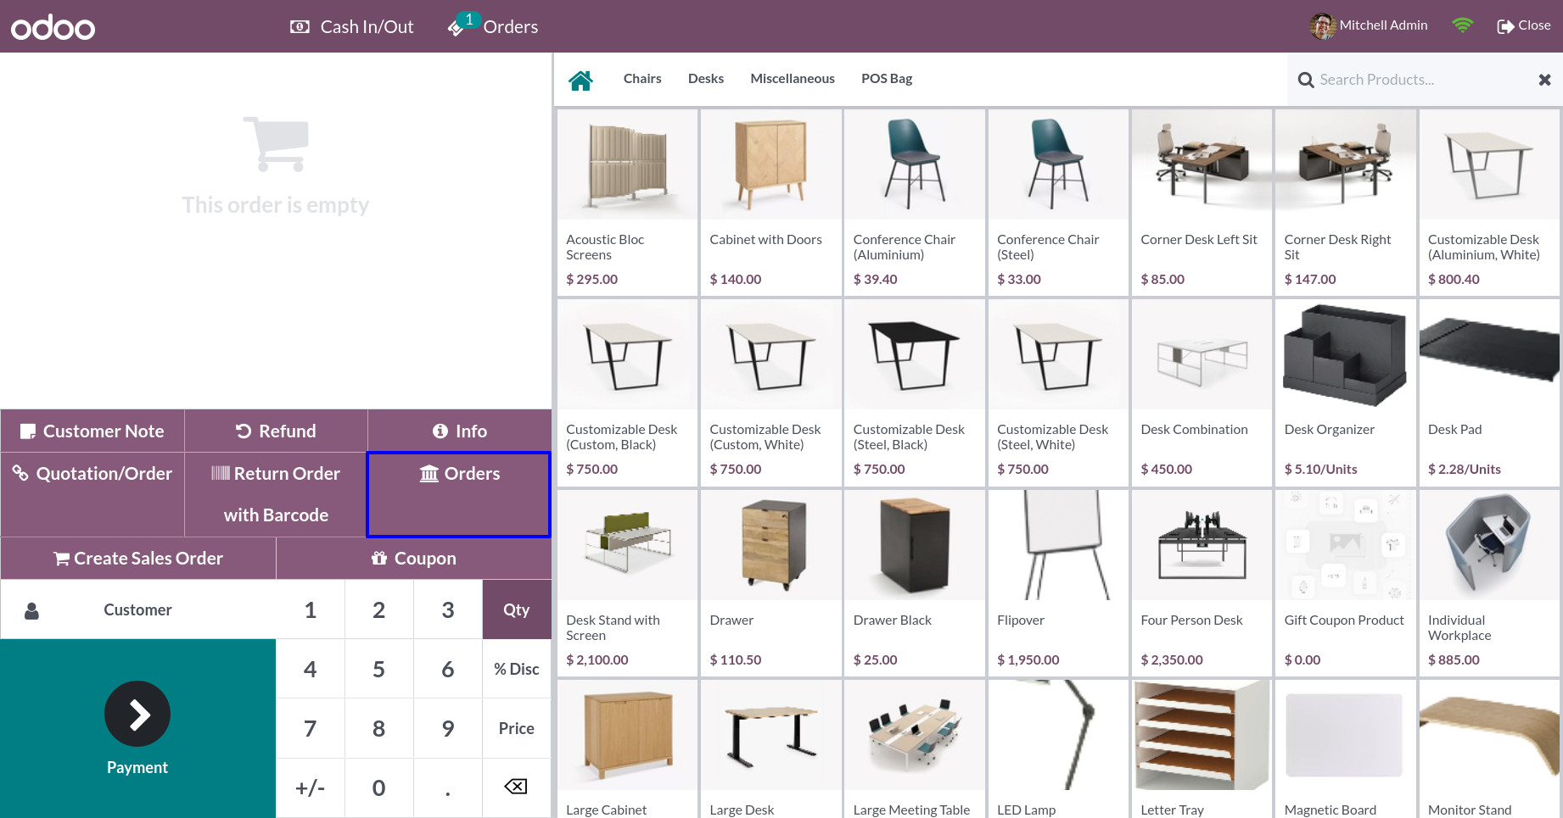1563x818 pixels.
Task: Click Return Order with Barcode
Action: coord(276,494)
